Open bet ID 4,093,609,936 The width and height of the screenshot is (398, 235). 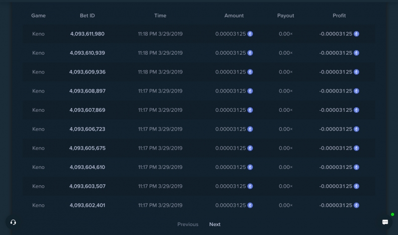pyautogui.click(x=88, y=72)
